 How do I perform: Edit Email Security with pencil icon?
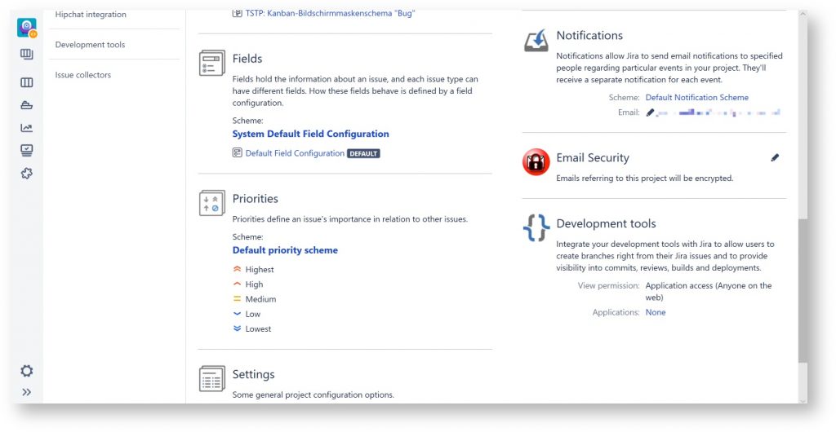775,157
